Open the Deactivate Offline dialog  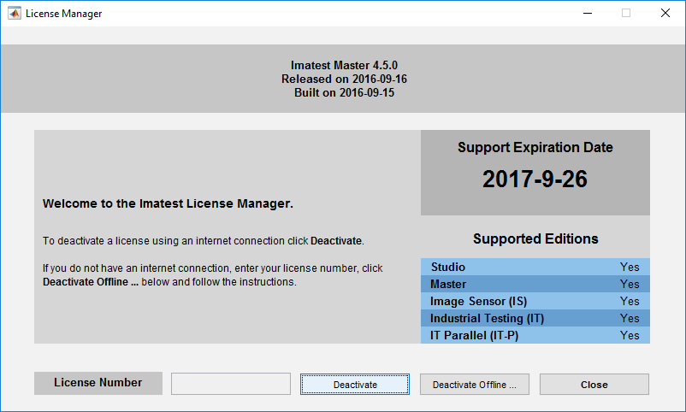click(475, 385)
